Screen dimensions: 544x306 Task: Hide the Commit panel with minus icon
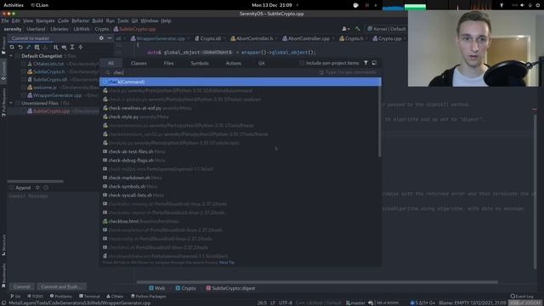[110, 38]
